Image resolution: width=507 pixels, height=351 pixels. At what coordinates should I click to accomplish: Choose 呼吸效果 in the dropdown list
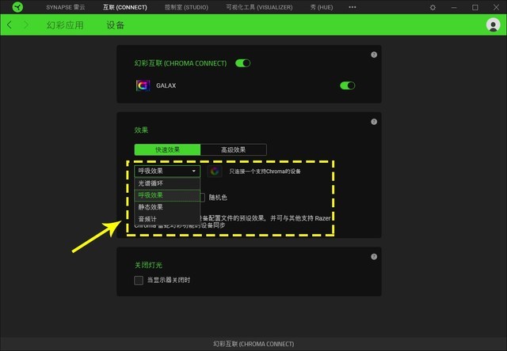(167, 195)
